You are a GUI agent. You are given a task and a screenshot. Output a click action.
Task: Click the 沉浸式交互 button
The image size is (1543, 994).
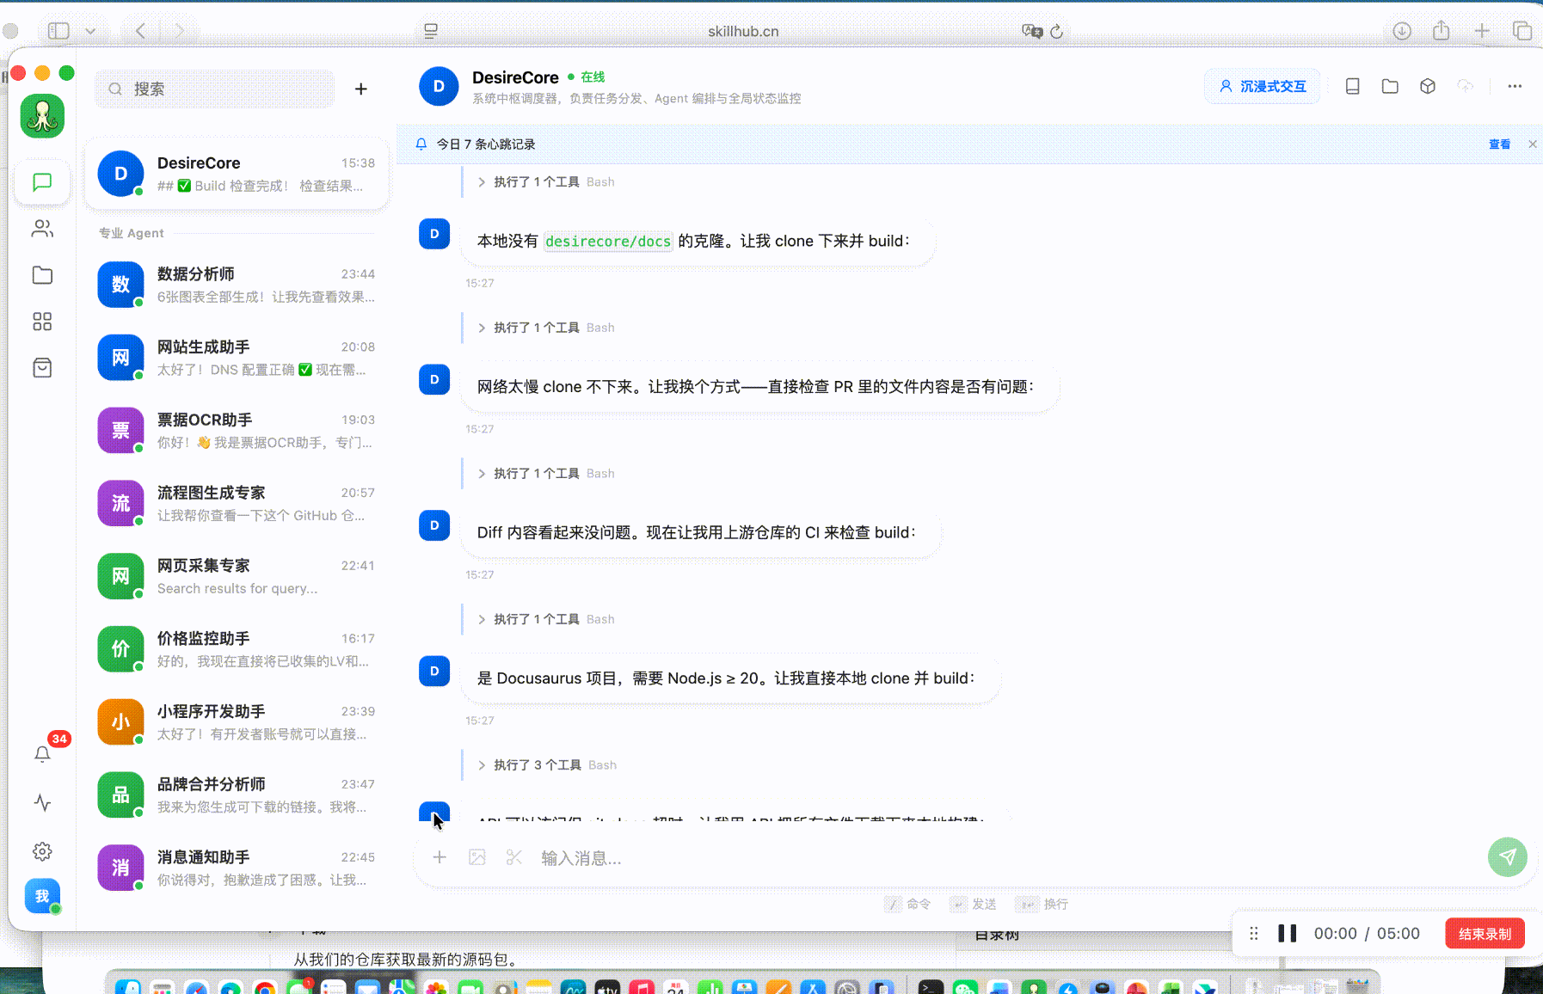coord(1263,86)
